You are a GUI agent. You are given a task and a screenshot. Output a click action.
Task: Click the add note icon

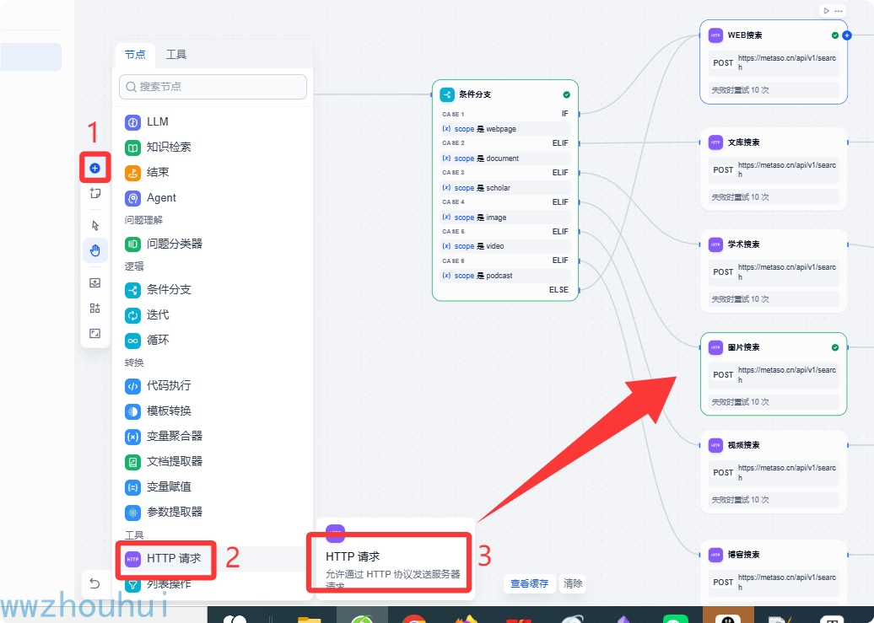94,193
